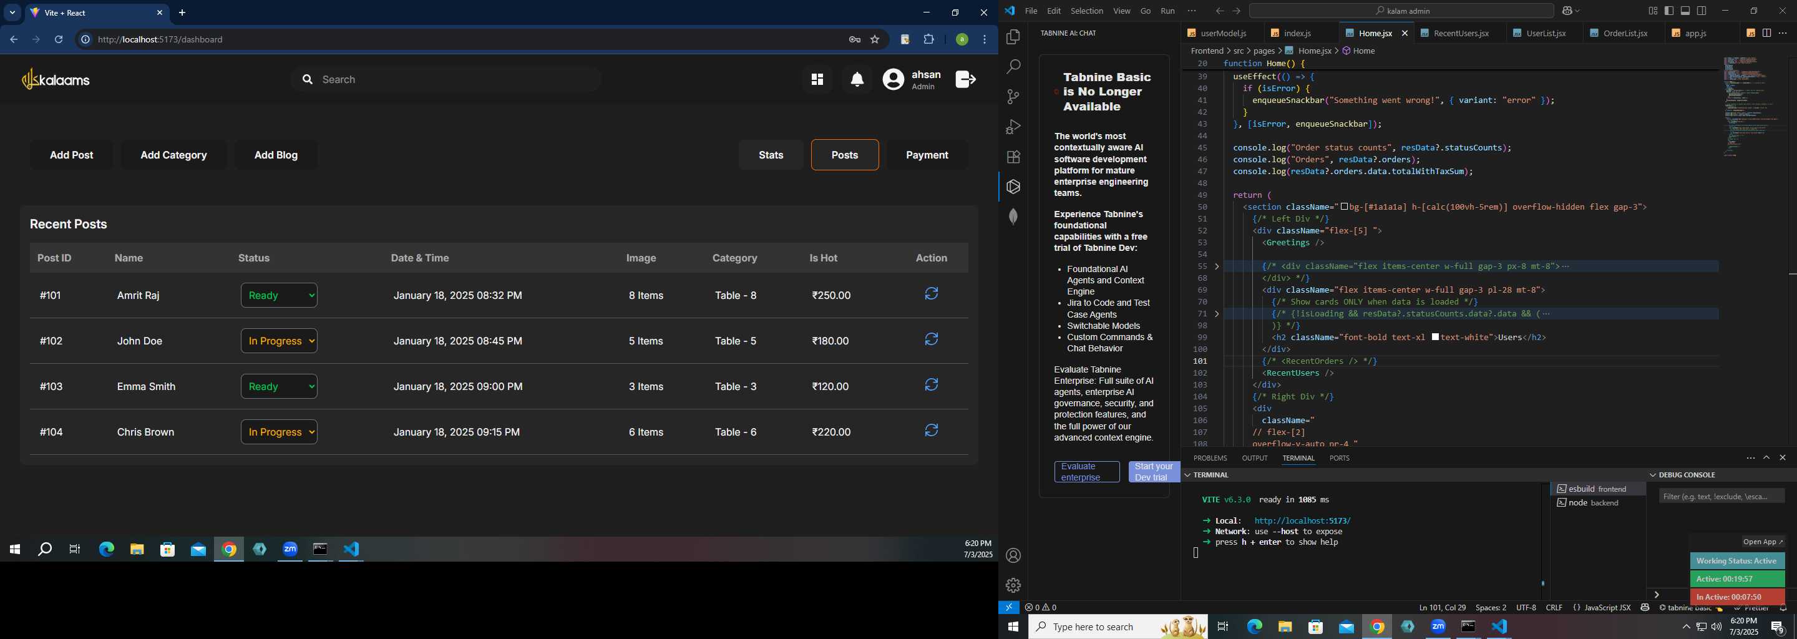
Task: Select node backend terminal in list
Action: 1598,503
